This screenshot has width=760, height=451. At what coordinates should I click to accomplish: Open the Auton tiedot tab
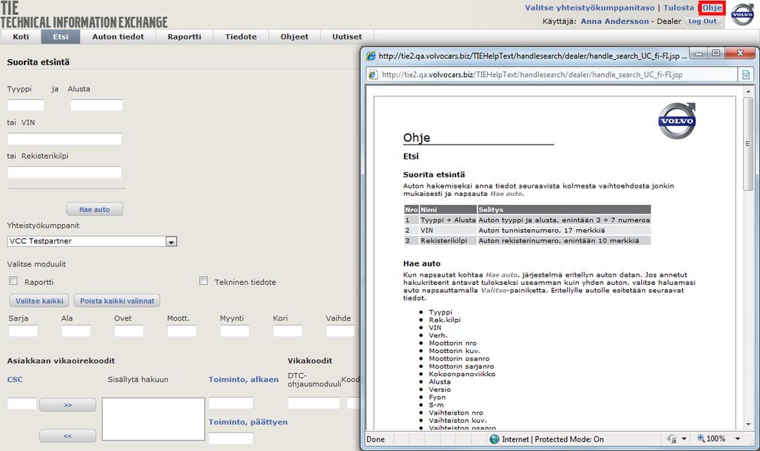coord(118,37)
